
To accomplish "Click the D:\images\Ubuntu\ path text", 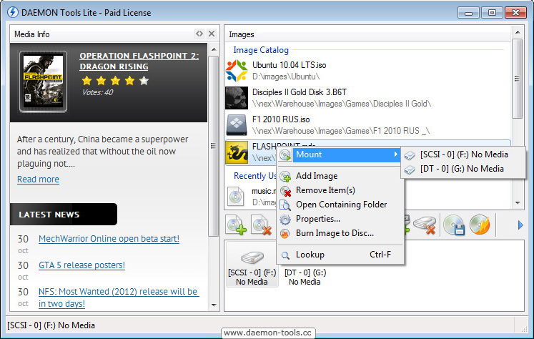I will click(286, 77).
